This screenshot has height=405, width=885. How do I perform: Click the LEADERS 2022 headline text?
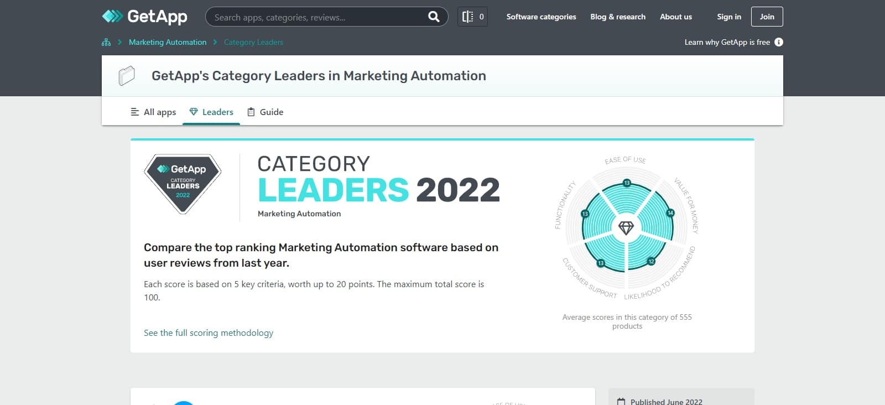379,190
